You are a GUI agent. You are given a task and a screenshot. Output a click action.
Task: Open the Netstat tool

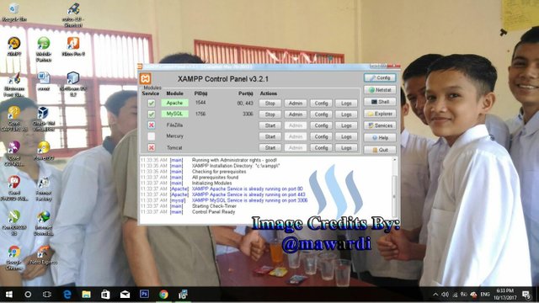pyautogui.click(x=380, y=90)
